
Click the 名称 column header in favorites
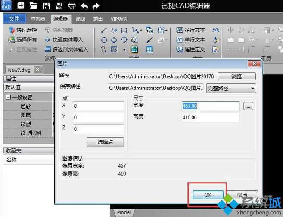(29, 159)
